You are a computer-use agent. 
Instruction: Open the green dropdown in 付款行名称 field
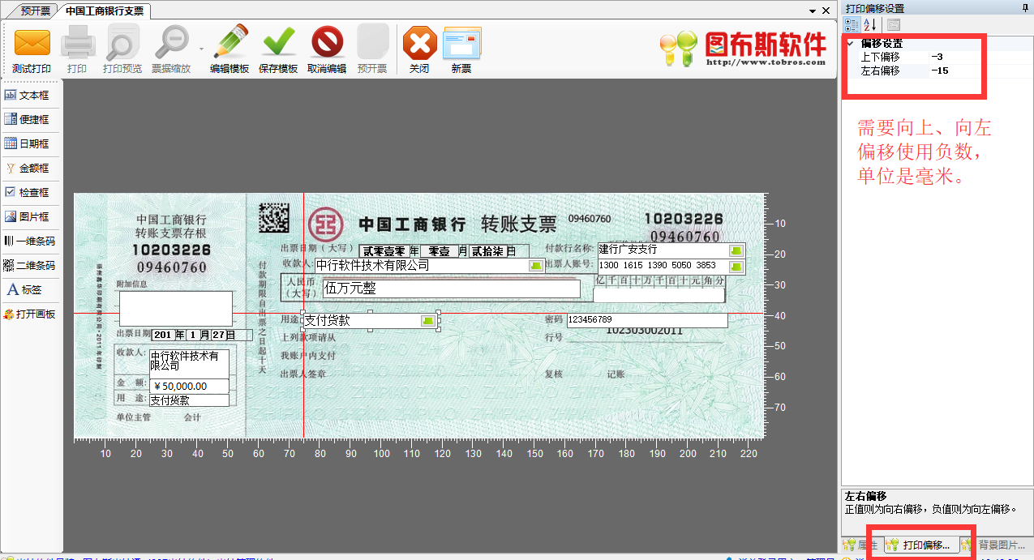click(735, 251)
